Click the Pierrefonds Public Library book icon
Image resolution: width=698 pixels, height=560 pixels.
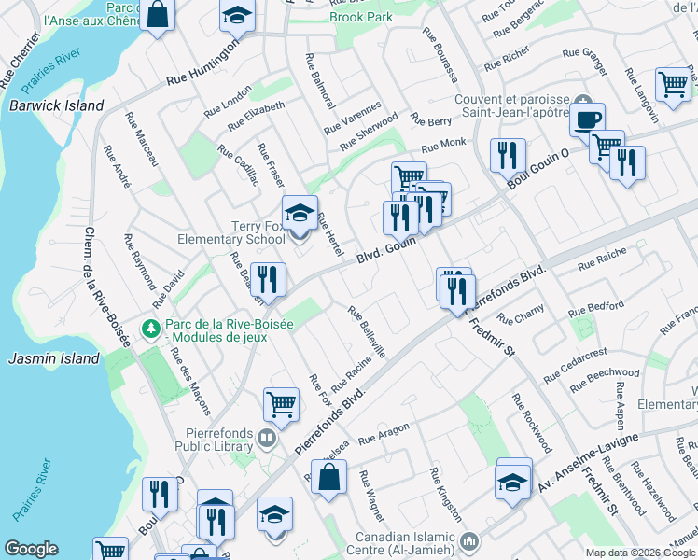coord(267,440)
